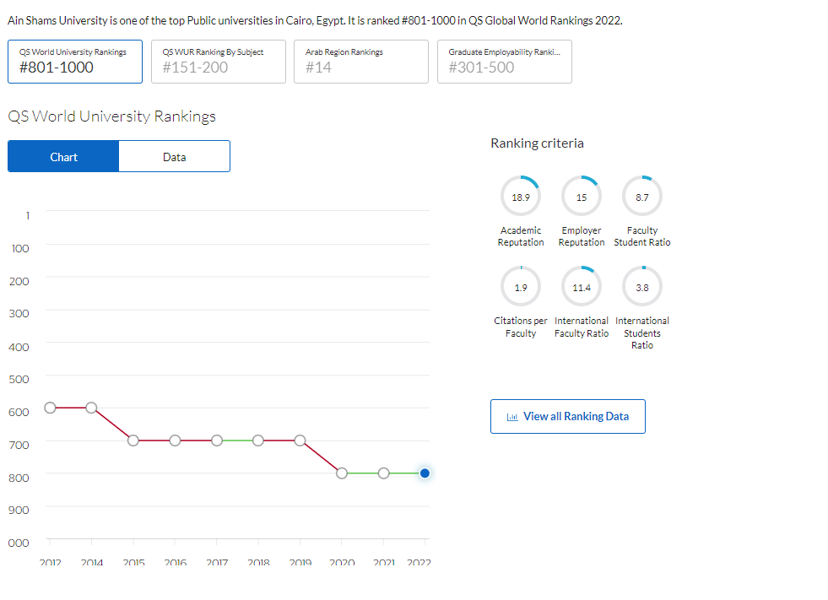Select the 2012 data point on chart
The width and height of the screenshot is (828, 600).
click(50, 408)
